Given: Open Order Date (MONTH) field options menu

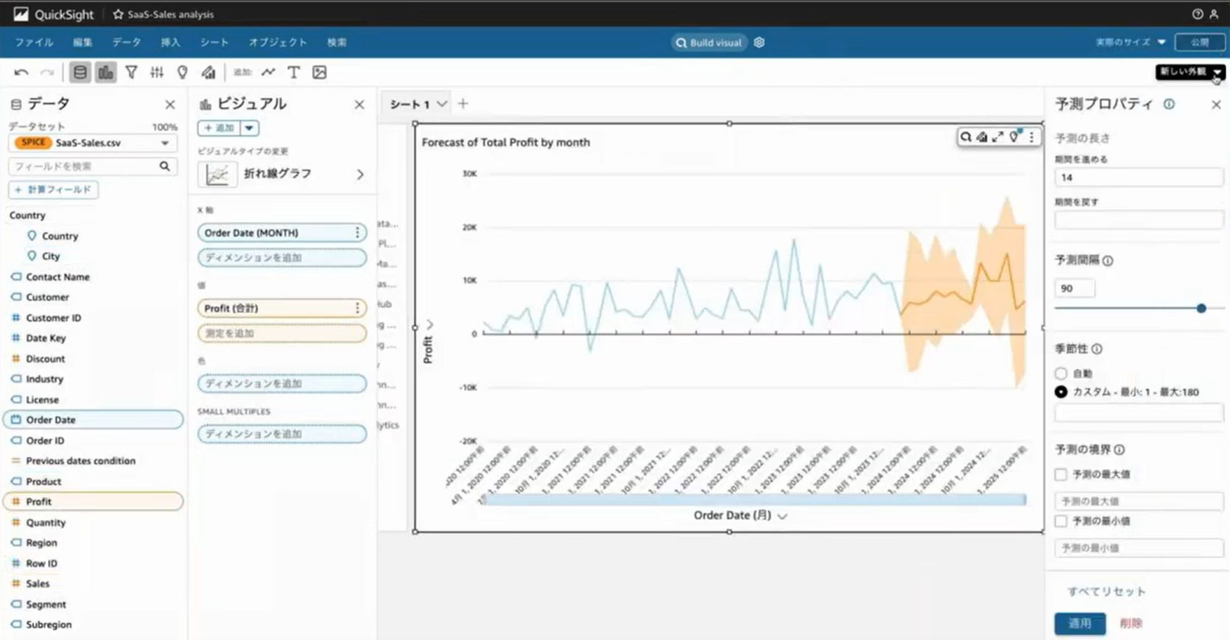Looking at the screenshot, I should pyautogui.click(x=357, y=233).
